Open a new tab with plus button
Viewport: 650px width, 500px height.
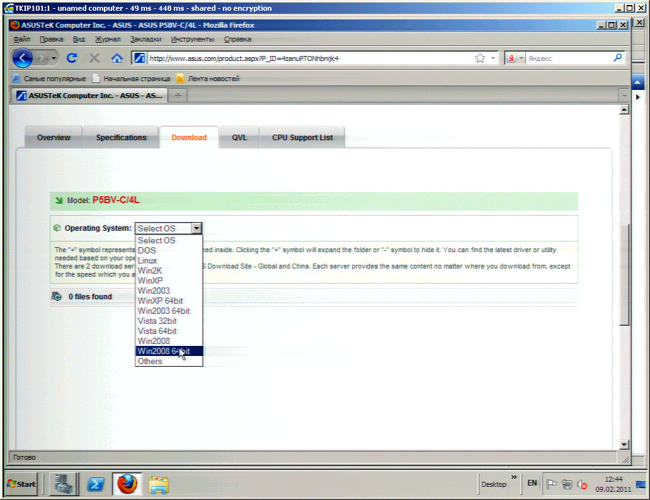click(178, 96)
